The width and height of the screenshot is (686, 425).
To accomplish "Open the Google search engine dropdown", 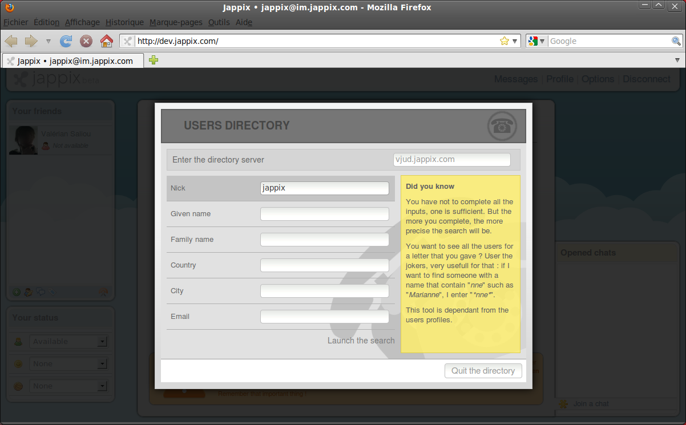I will click(x=536, y=41).
